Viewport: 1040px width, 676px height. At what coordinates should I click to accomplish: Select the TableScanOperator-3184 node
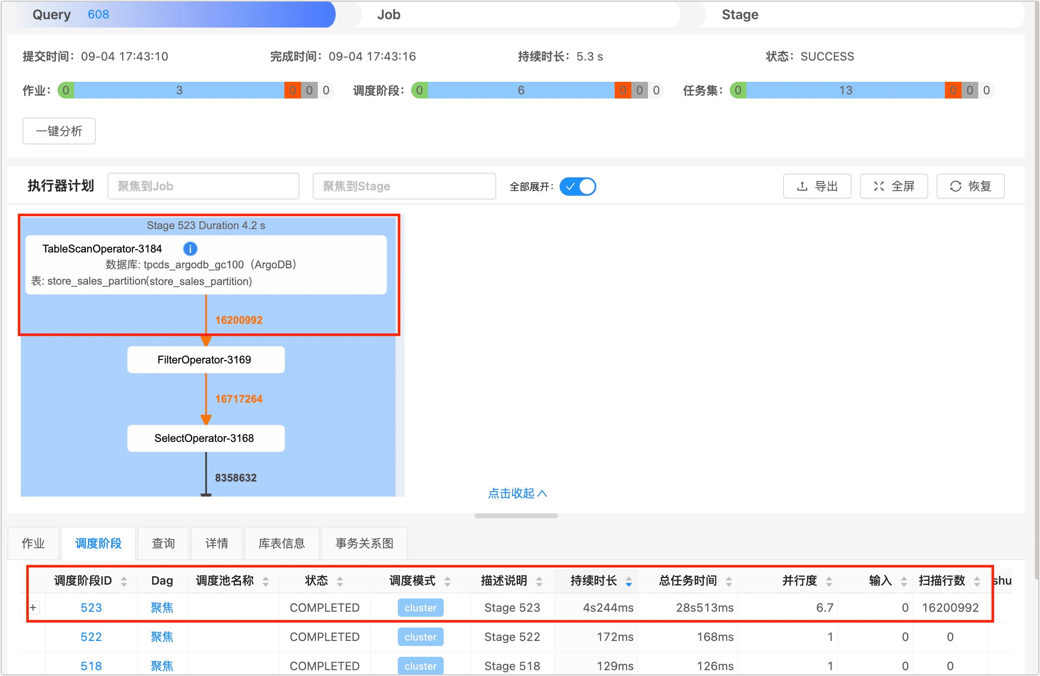point(206,265)
